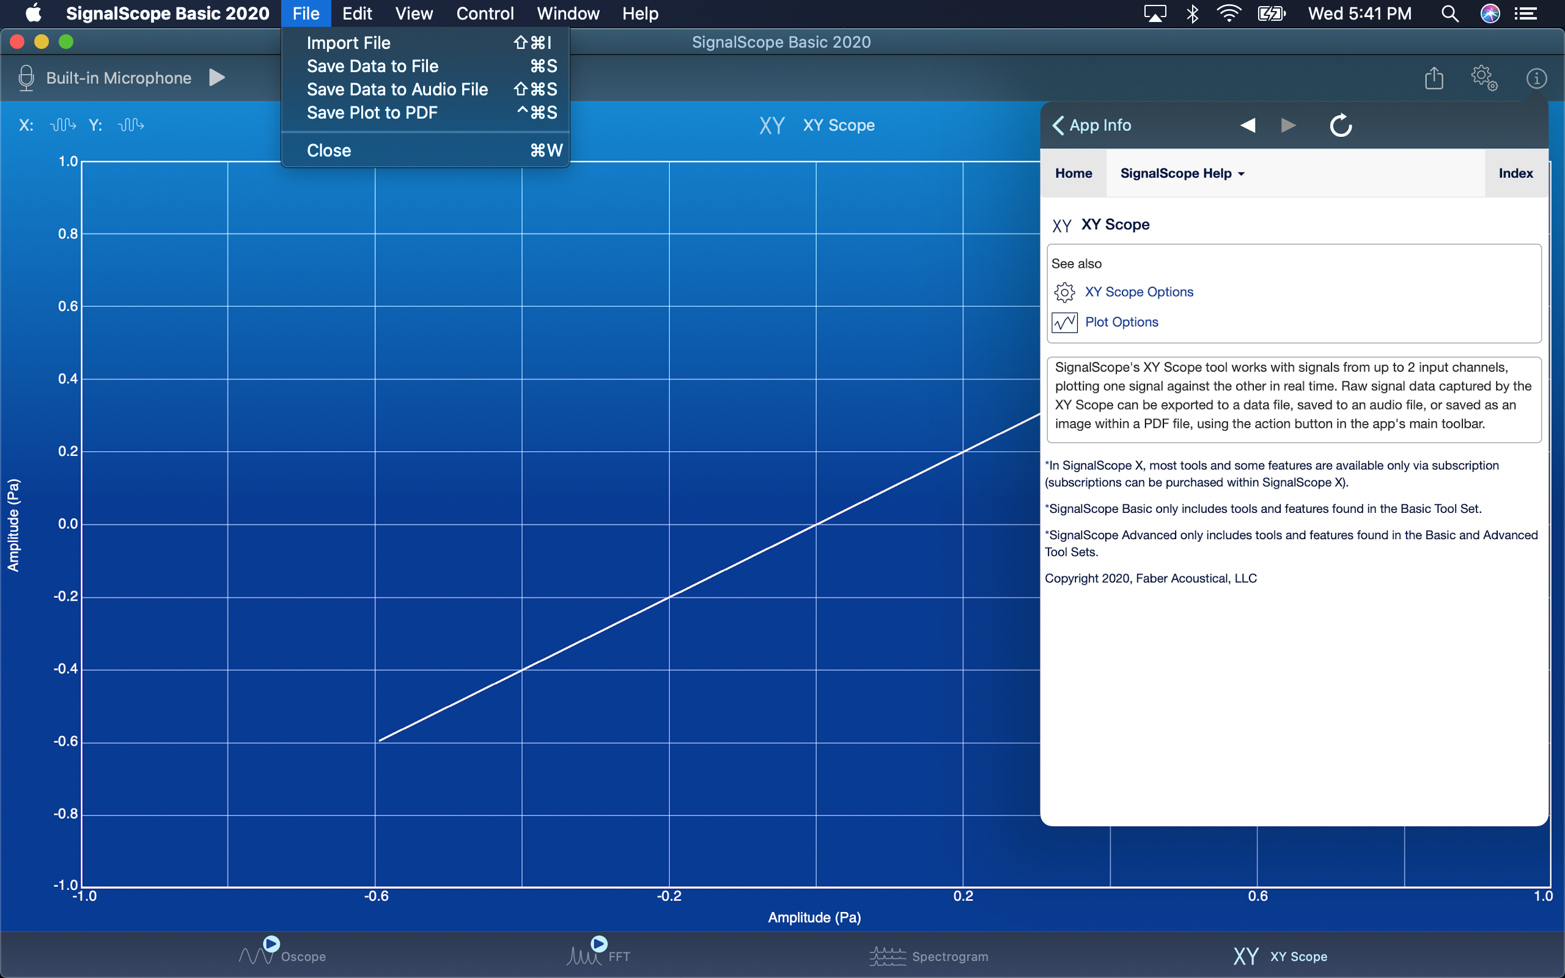1565x978 pixels.
Task: Click the FFT running indicator badge
Action: (600, 944)
